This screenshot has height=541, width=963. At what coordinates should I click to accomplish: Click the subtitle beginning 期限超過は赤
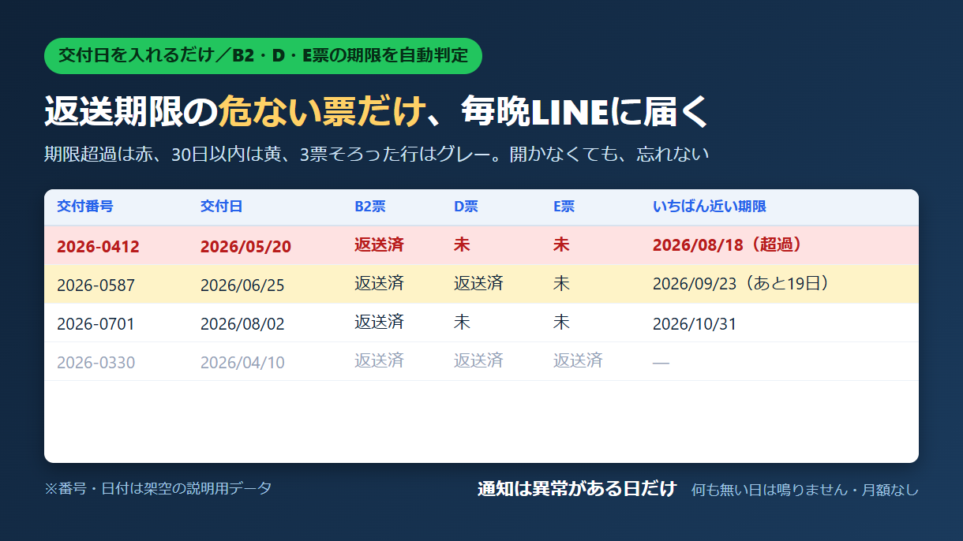tap(377, 154)
